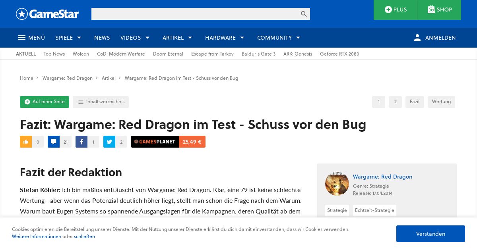Click 'schließen' in cookie notice
Screen dimensions: 477x250
click(x=84, y=237)
